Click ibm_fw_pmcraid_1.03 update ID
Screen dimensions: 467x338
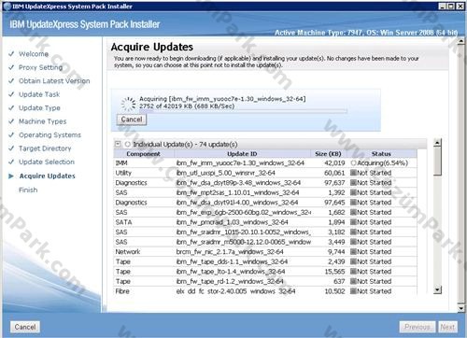pyautogui.click(x=232, y=222)
